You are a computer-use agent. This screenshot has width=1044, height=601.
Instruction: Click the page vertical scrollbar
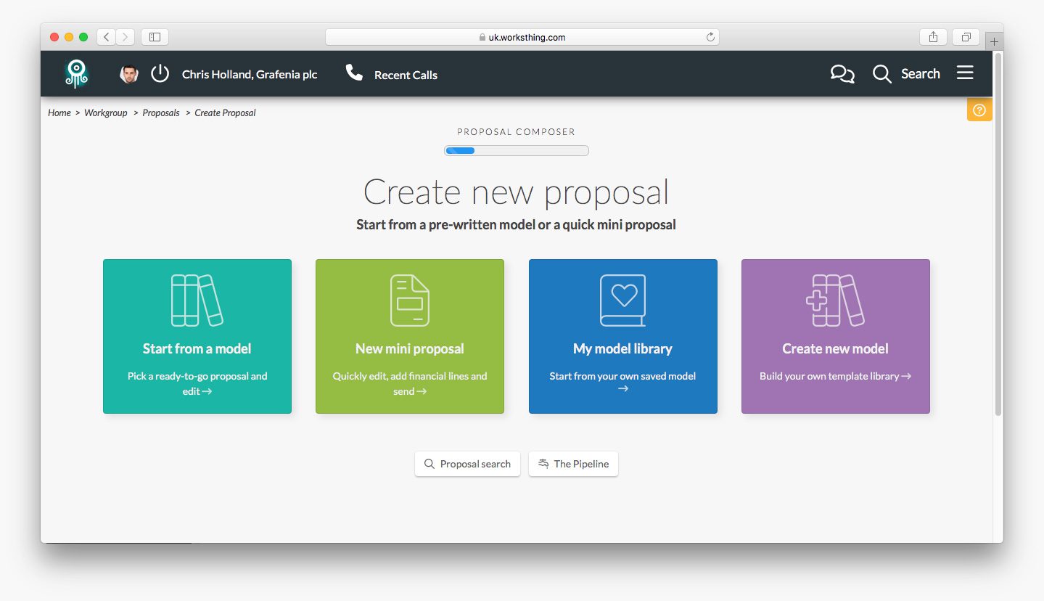coord(998,234)
